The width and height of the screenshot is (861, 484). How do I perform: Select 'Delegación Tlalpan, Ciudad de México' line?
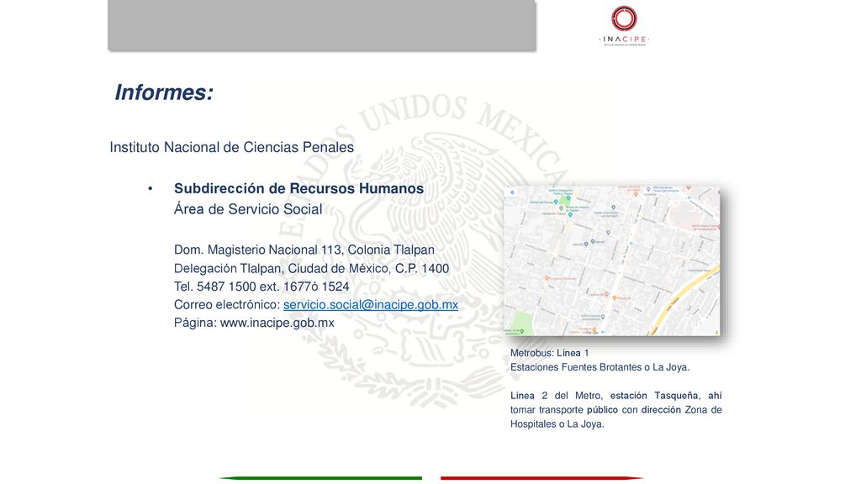coord(311,268)
